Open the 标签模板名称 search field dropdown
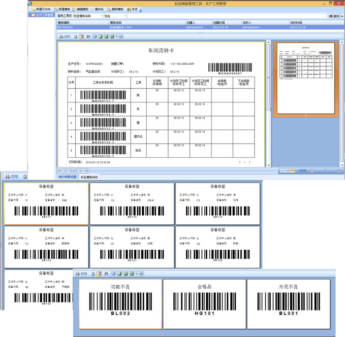Viewport: 345px width, 337px height. tap(102, 16)
